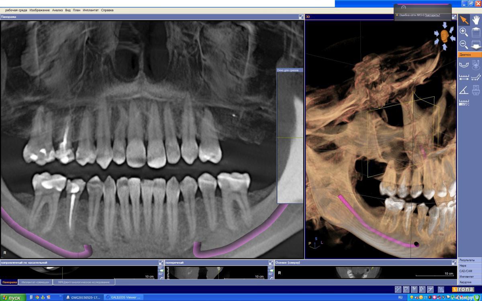Click the Повторить? retry link
This screenshot has width=482, height=301.
(432, 15)
